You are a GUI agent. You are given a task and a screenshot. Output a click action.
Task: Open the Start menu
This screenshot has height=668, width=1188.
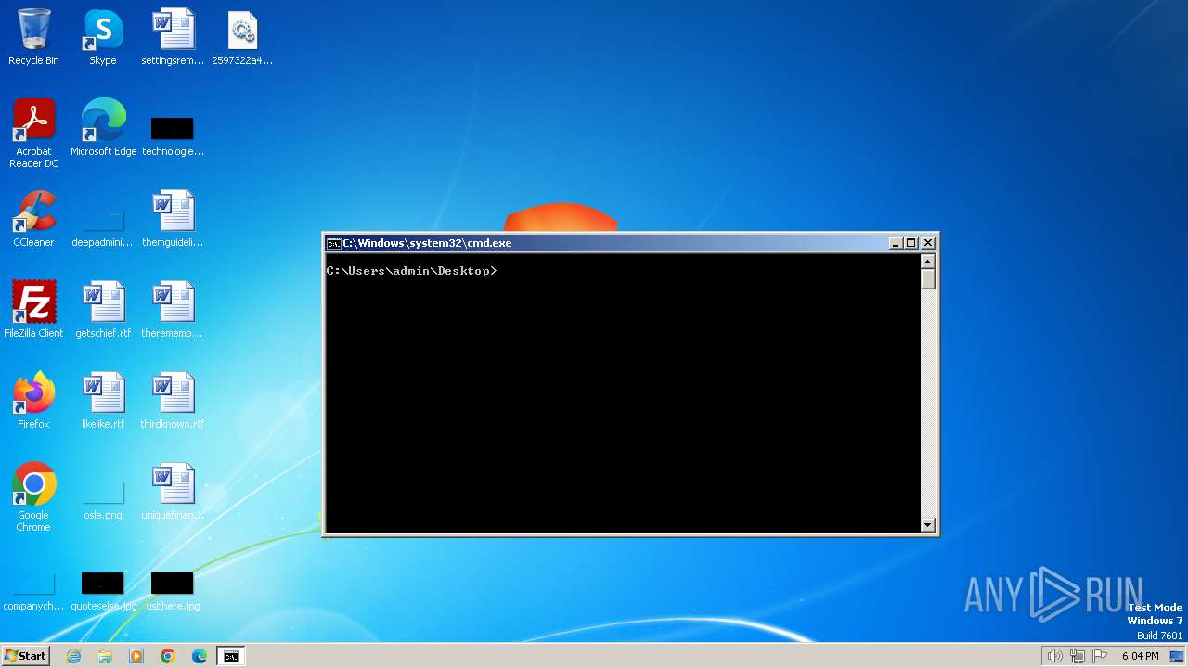click(x=26, y=656)
